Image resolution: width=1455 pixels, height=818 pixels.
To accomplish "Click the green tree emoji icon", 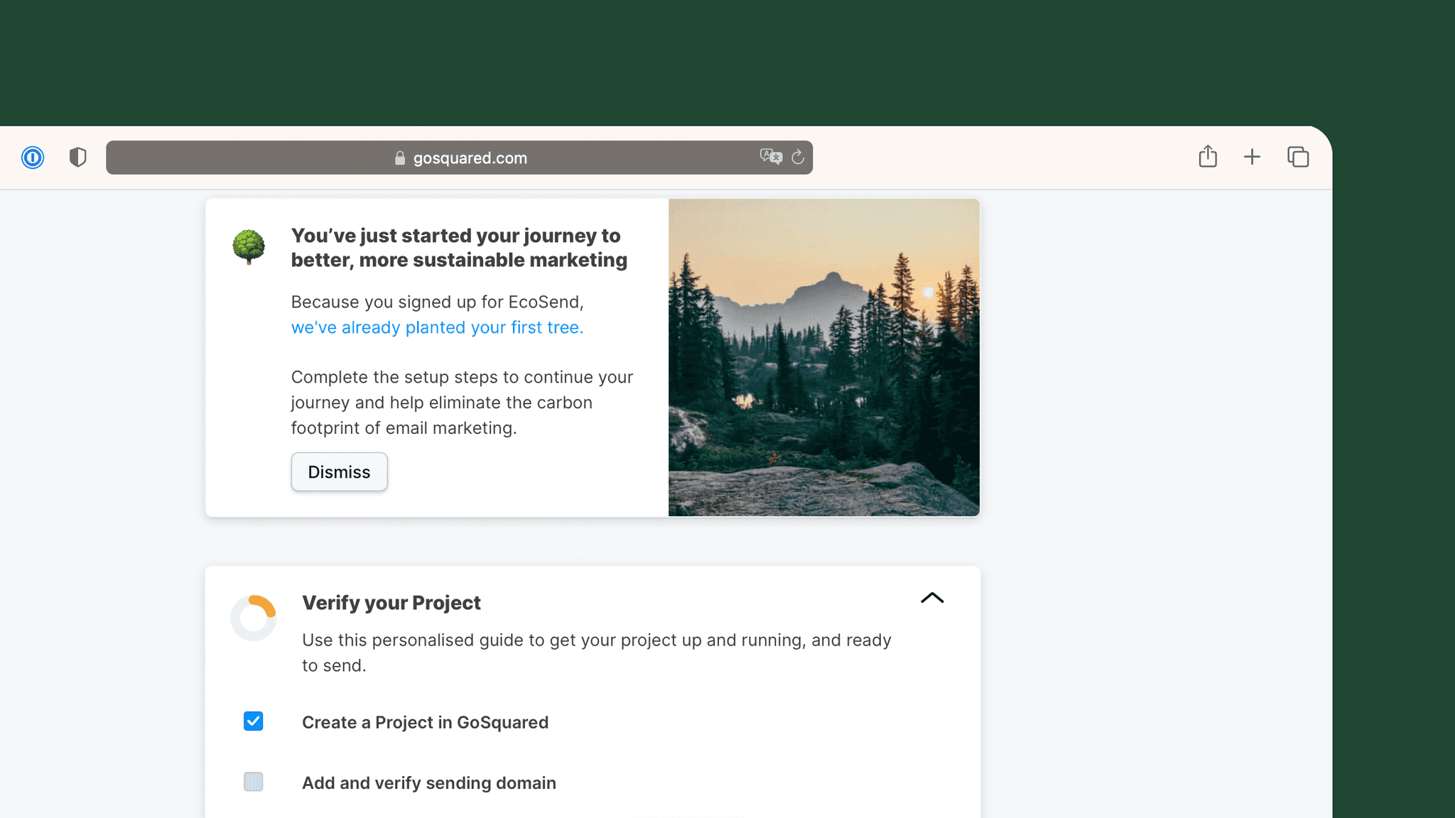I will (249, 247).
